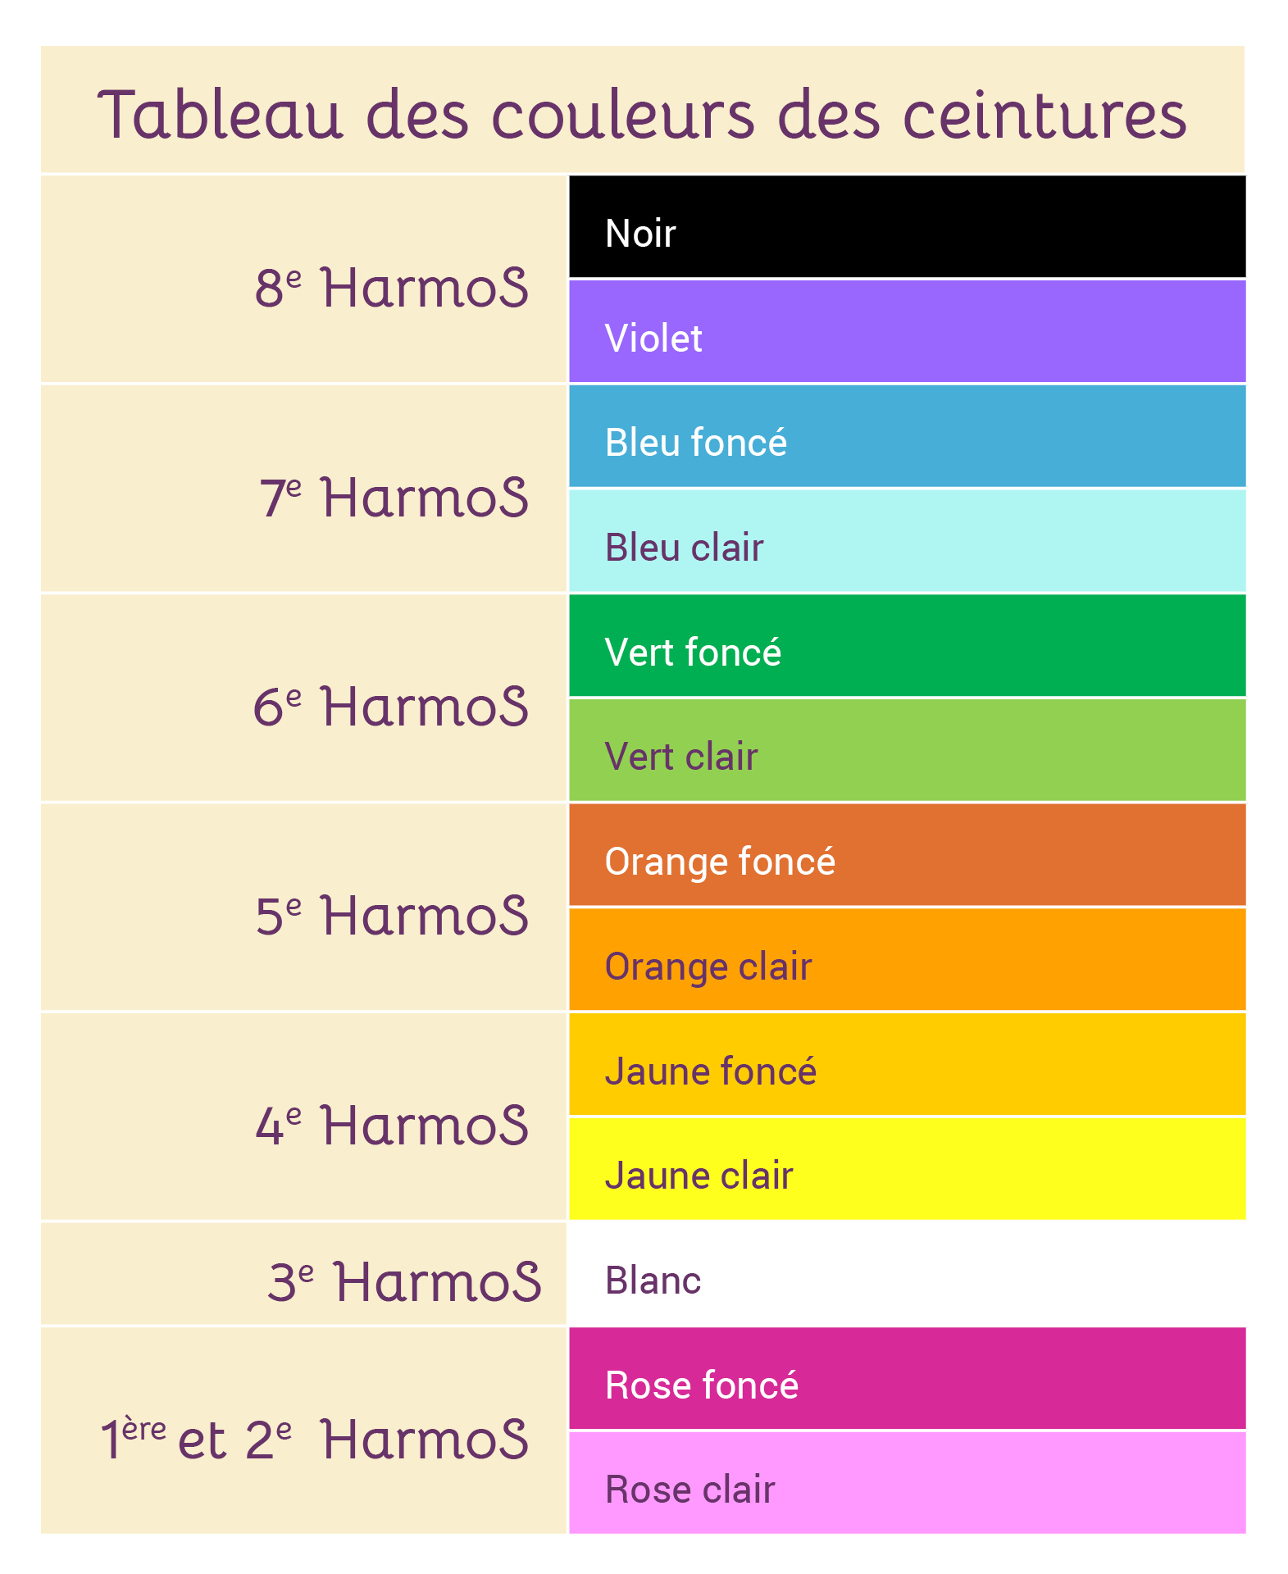Select the Jaune foncé color row
This screenshot has height=1574, width=1288.
907,1065
